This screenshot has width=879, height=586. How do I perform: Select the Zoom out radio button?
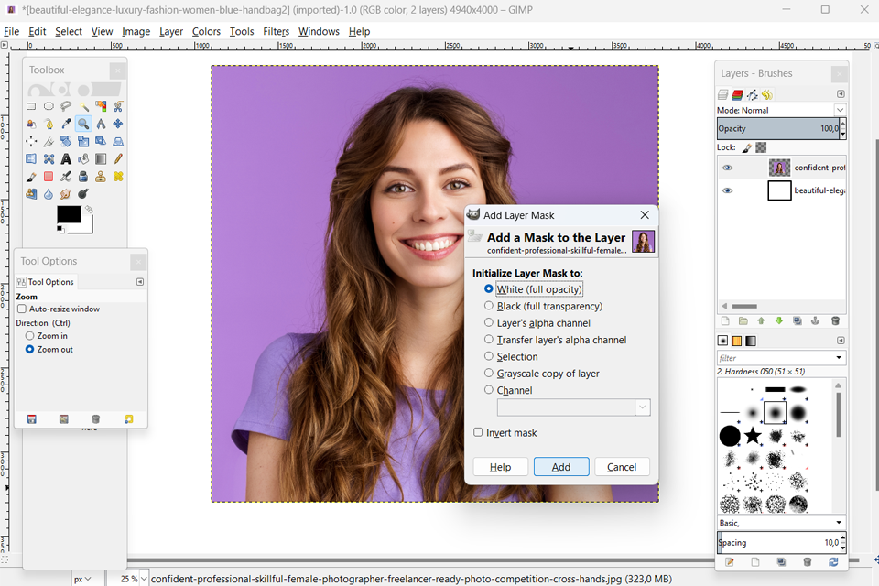(x=29, y=350)
